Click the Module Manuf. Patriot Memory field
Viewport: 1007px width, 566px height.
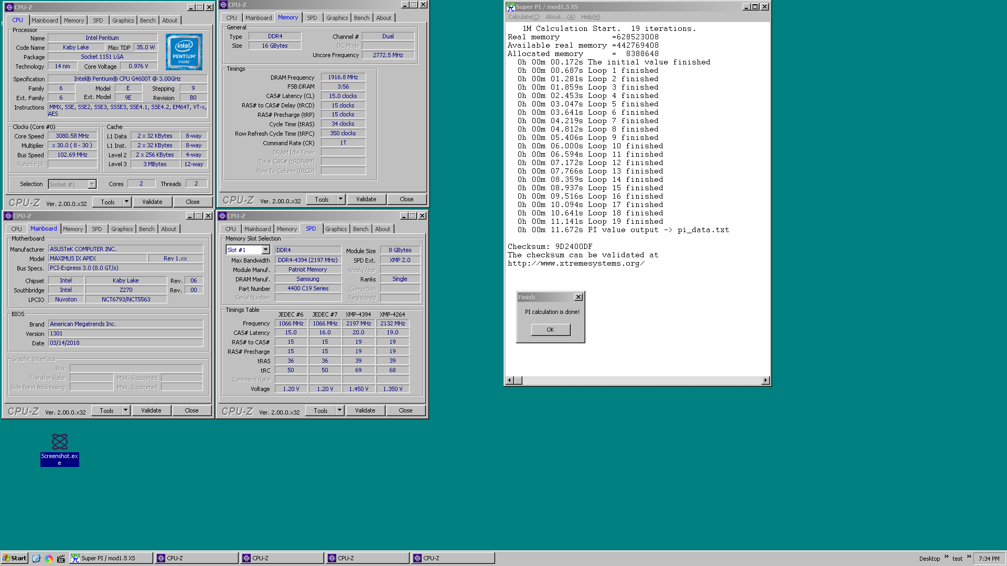tap(308, 269)
